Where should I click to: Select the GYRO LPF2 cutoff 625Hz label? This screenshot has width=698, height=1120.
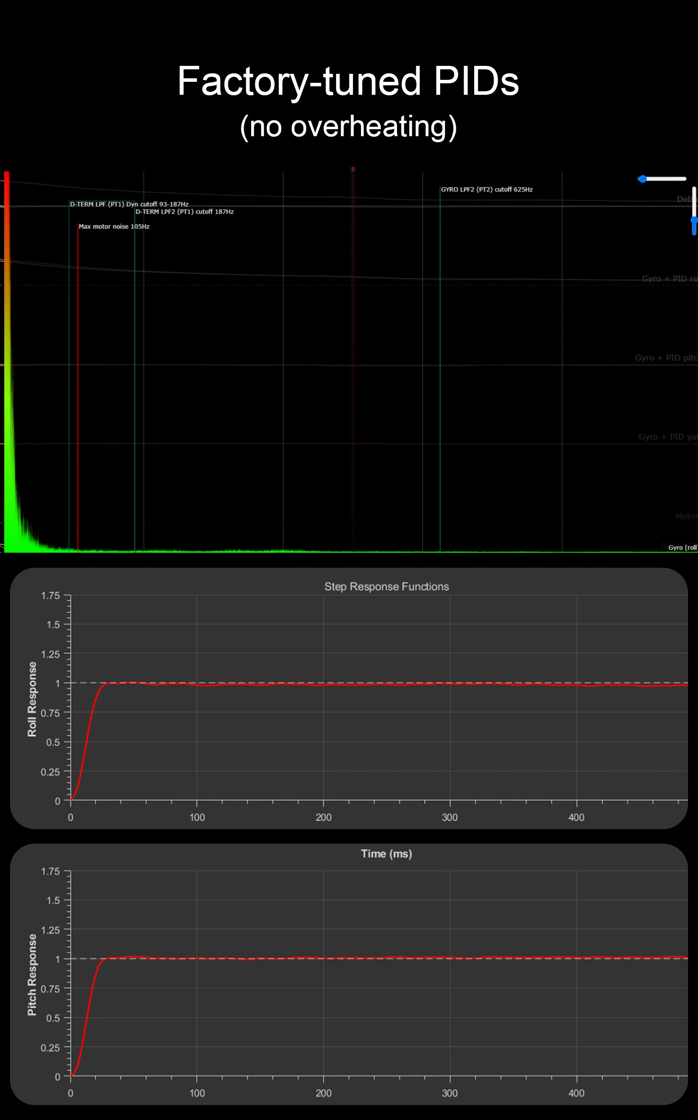coord(487,190)
